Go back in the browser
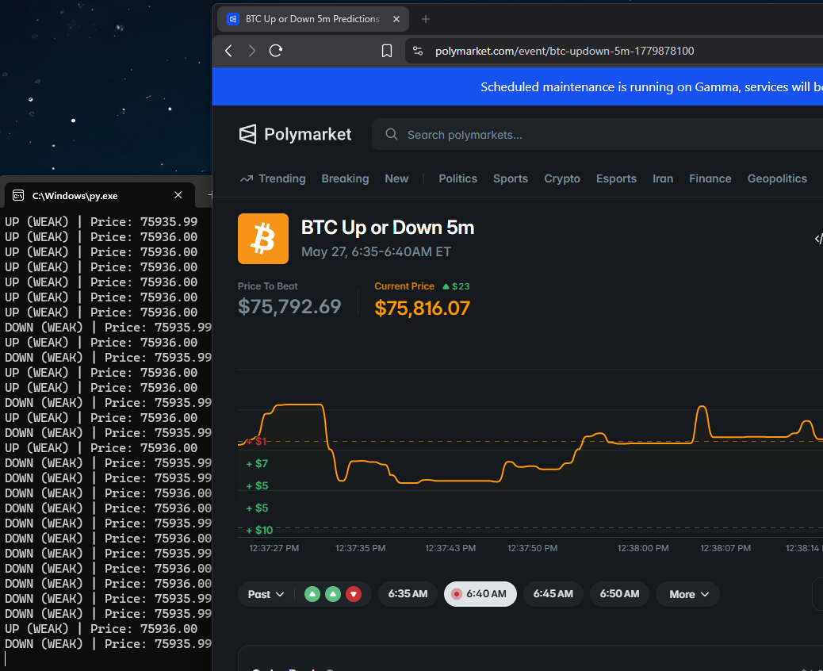Image resolution: width=823 pixels, height=671 pixels. [228, 51]
